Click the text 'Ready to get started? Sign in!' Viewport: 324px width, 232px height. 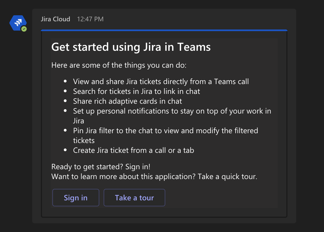pyautogui.click(x=101, y=167)
